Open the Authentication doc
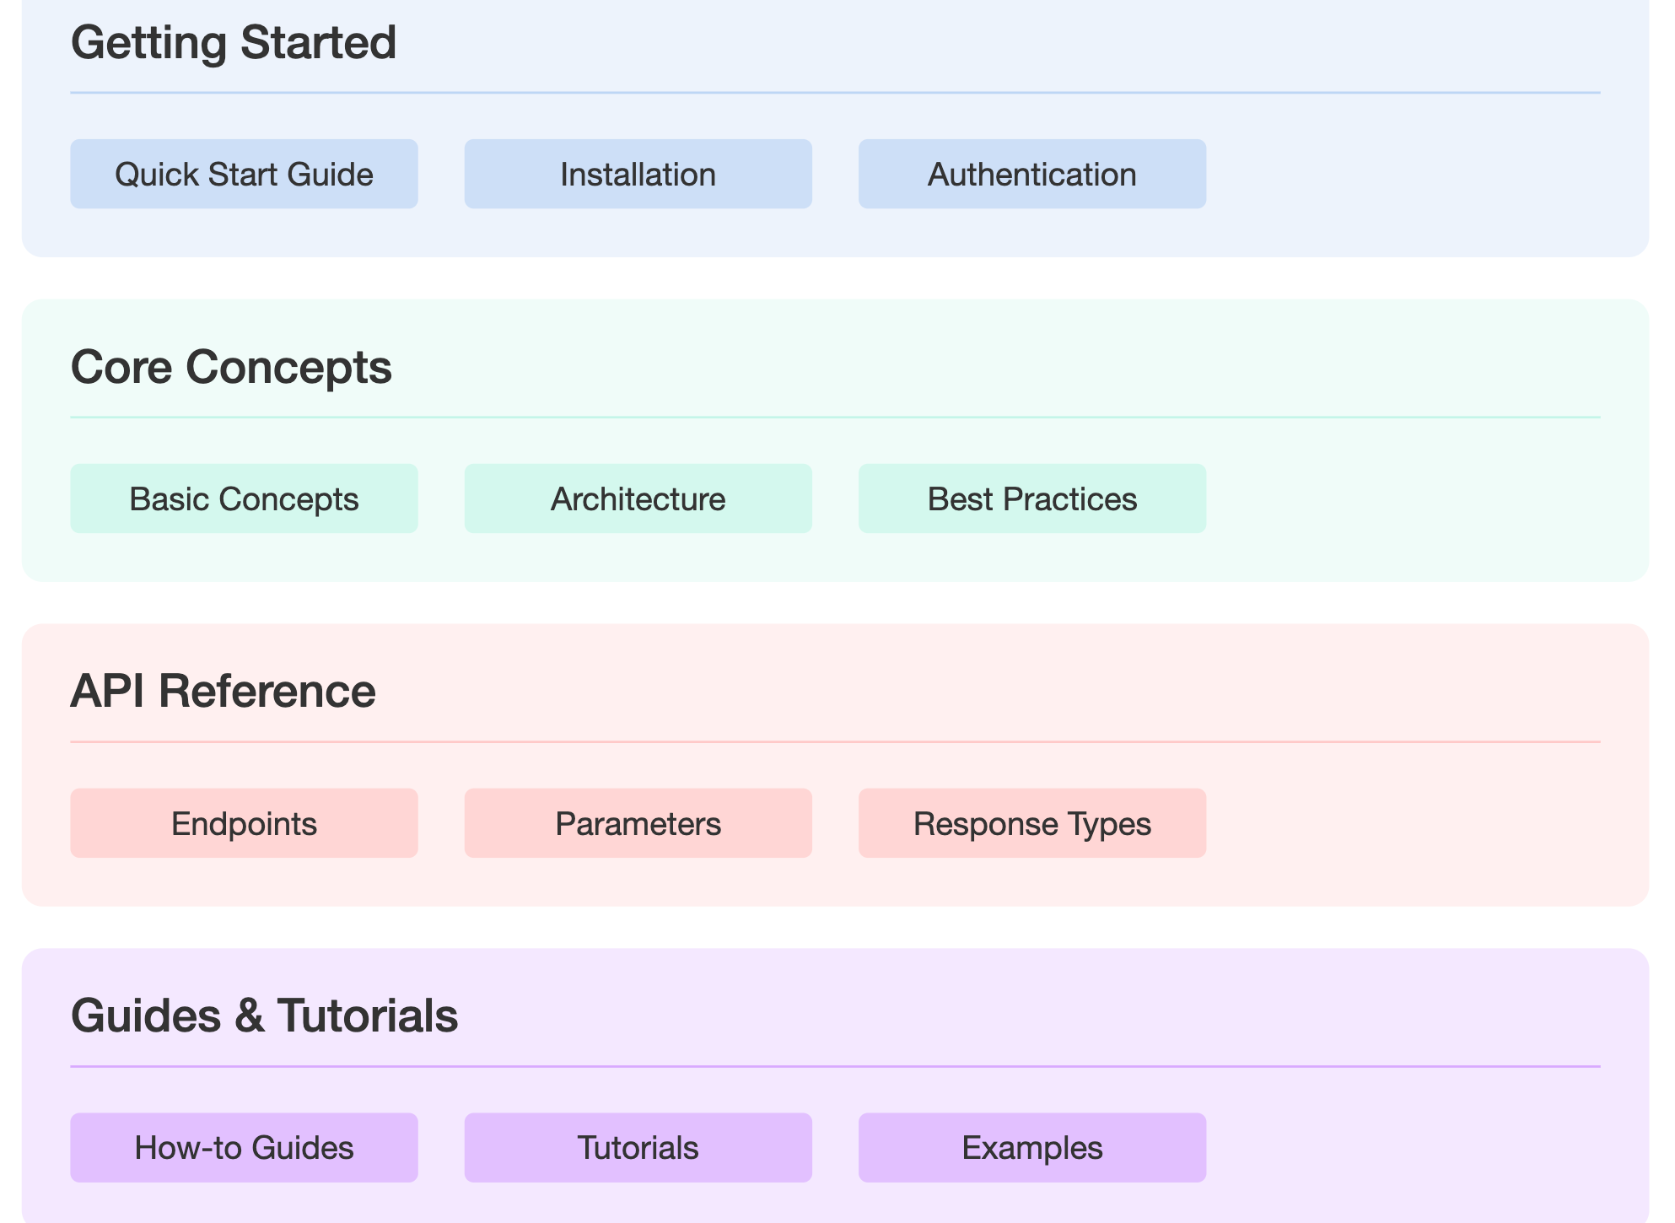The height and width of the screenshot is (1223, 1675). (x=1032, y=174)
